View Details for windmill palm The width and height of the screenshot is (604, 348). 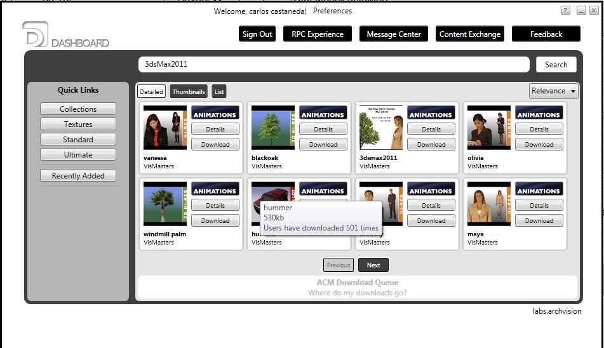click(215, 205)
